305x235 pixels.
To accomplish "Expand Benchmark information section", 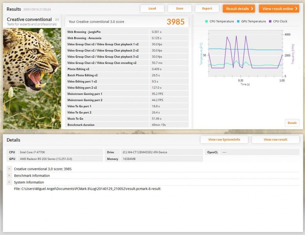I will coord(9,175).
